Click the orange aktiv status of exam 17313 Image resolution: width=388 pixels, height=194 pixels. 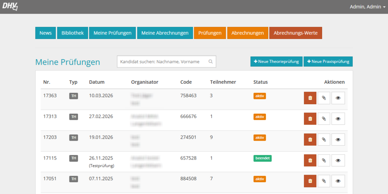point(260,117)
